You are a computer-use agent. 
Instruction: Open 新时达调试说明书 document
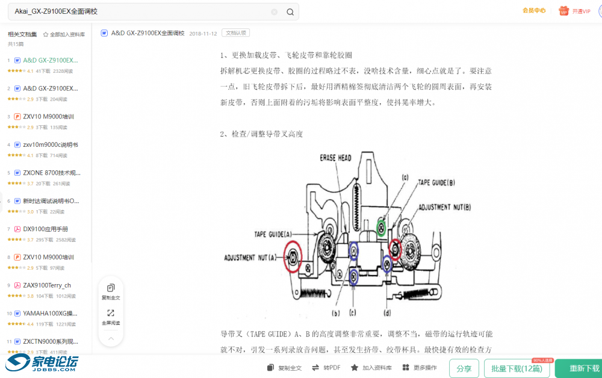tap(51, 200)
